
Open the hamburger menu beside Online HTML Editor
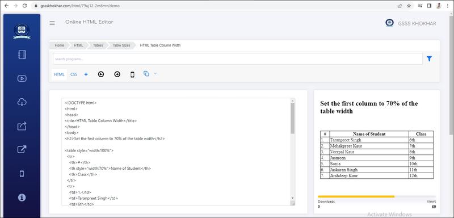pos(52,23)
